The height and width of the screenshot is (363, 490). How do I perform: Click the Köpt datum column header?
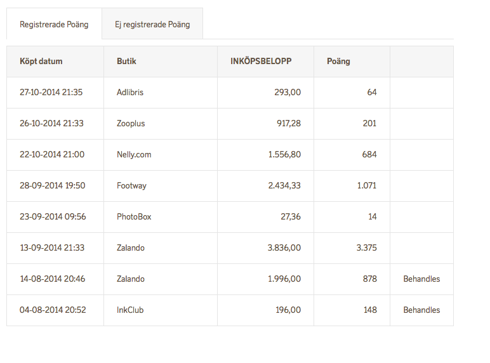[41, 62]
